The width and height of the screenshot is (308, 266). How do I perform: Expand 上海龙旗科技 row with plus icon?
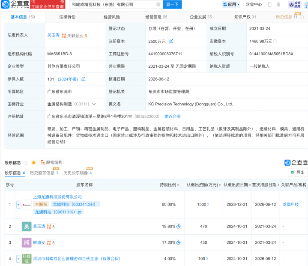tap(18, 205)
